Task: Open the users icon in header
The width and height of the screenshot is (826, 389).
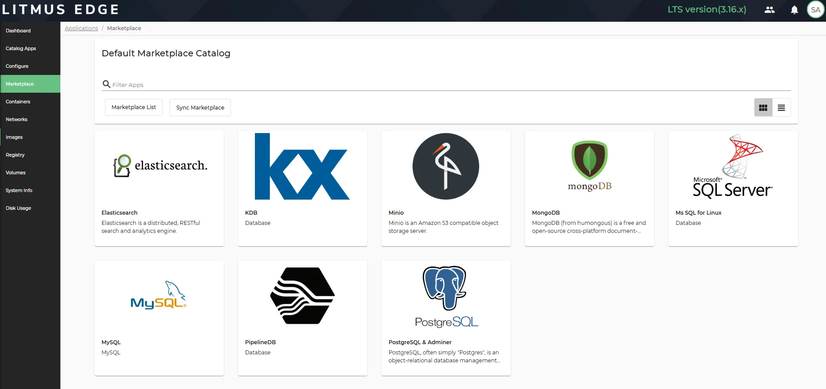Action: coord(769,10)
